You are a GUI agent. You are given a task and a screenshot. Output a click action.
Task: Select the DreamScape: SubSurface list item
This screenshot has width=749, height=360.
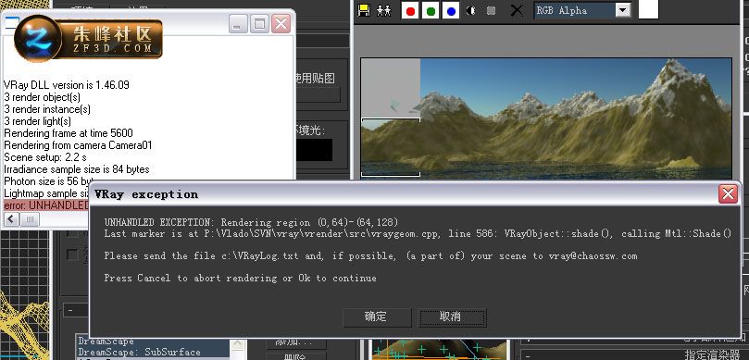pos(140,353)
